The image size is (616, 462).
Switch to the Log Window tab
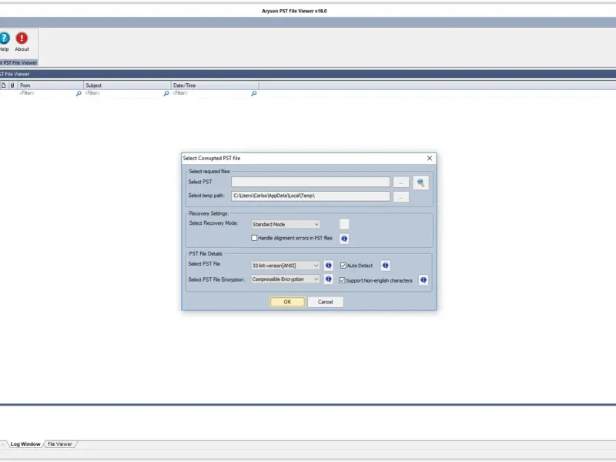25,444
